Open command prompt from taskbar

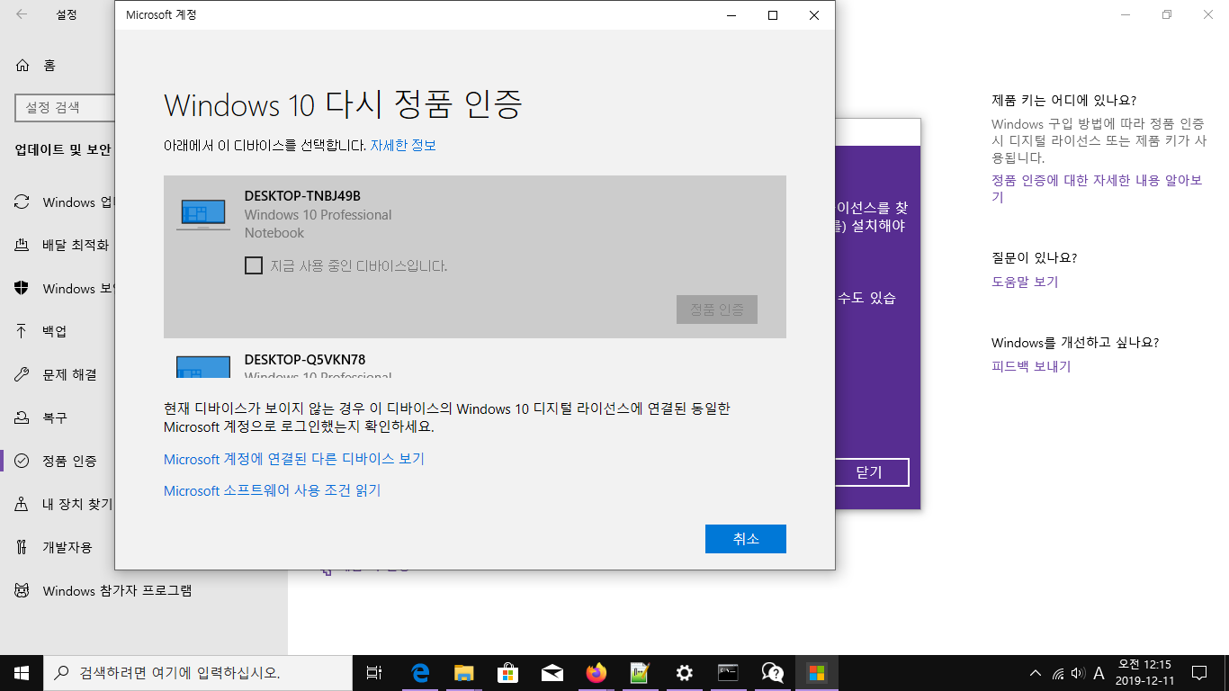point(728,673)
